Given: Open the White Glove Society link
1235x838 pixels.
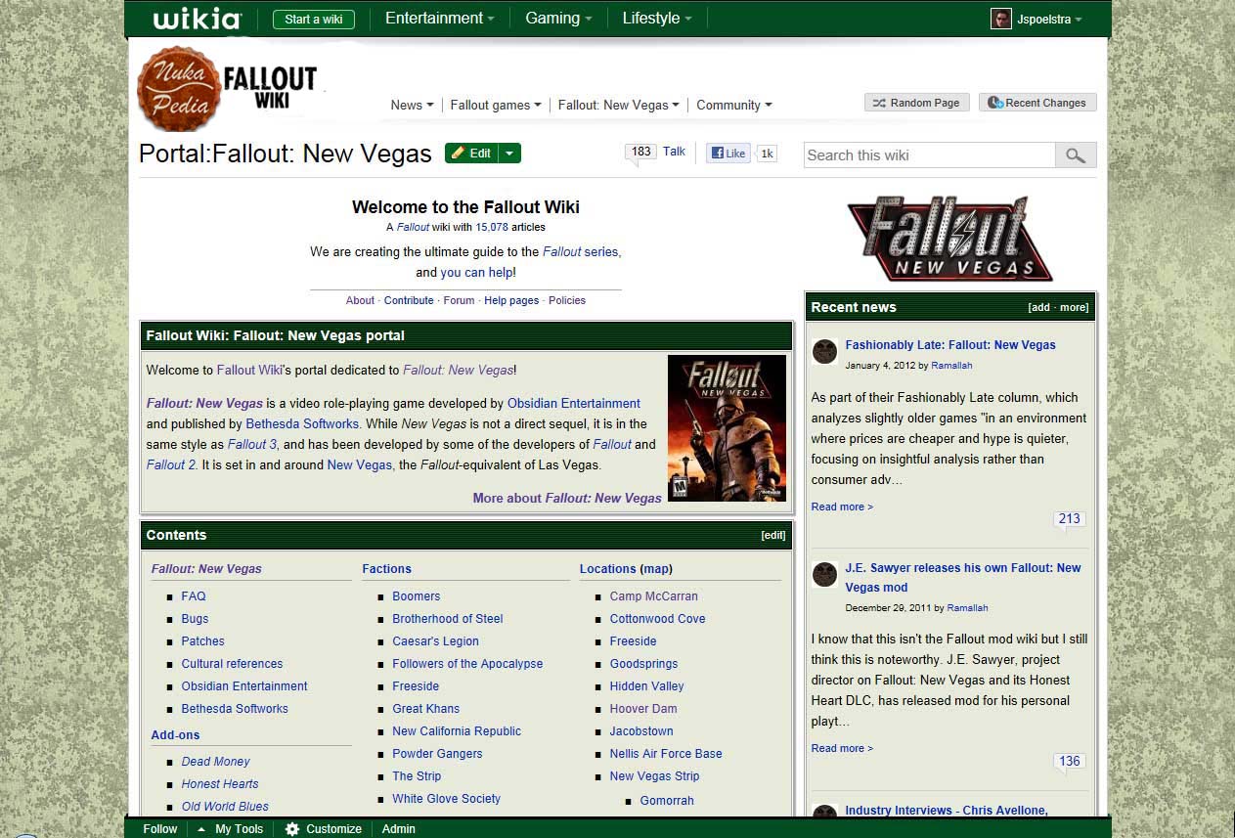Looking at the screenshot, I should (x=446, y=798).
